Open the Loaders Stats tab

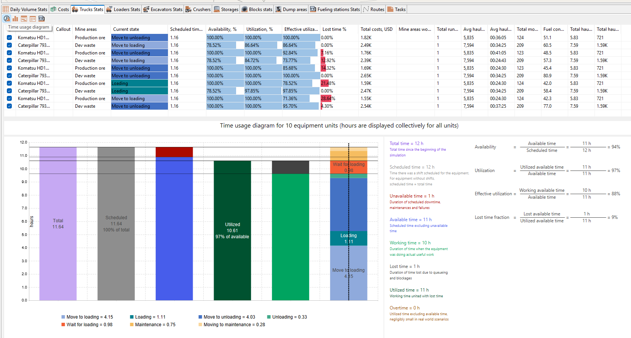(x=123, y=9)
